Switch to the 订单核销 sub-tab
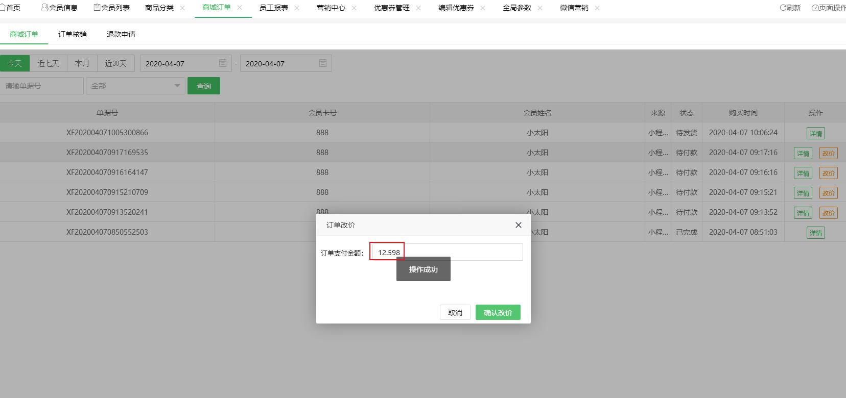The image size is (846, 398). tap(72, 34)
